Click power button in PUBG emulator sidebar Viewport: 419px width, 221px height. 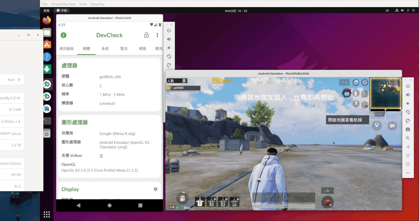(408, 86)
